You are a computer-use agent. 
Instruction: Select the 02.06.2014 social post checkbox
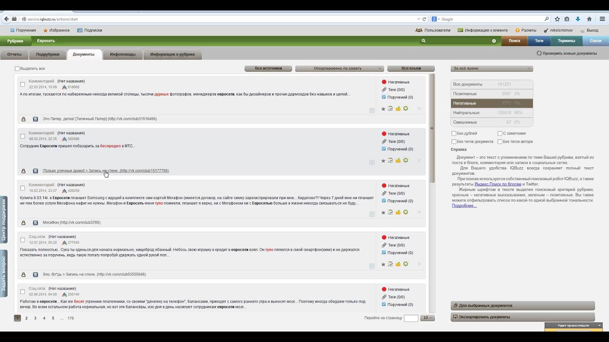click(22, 292)
